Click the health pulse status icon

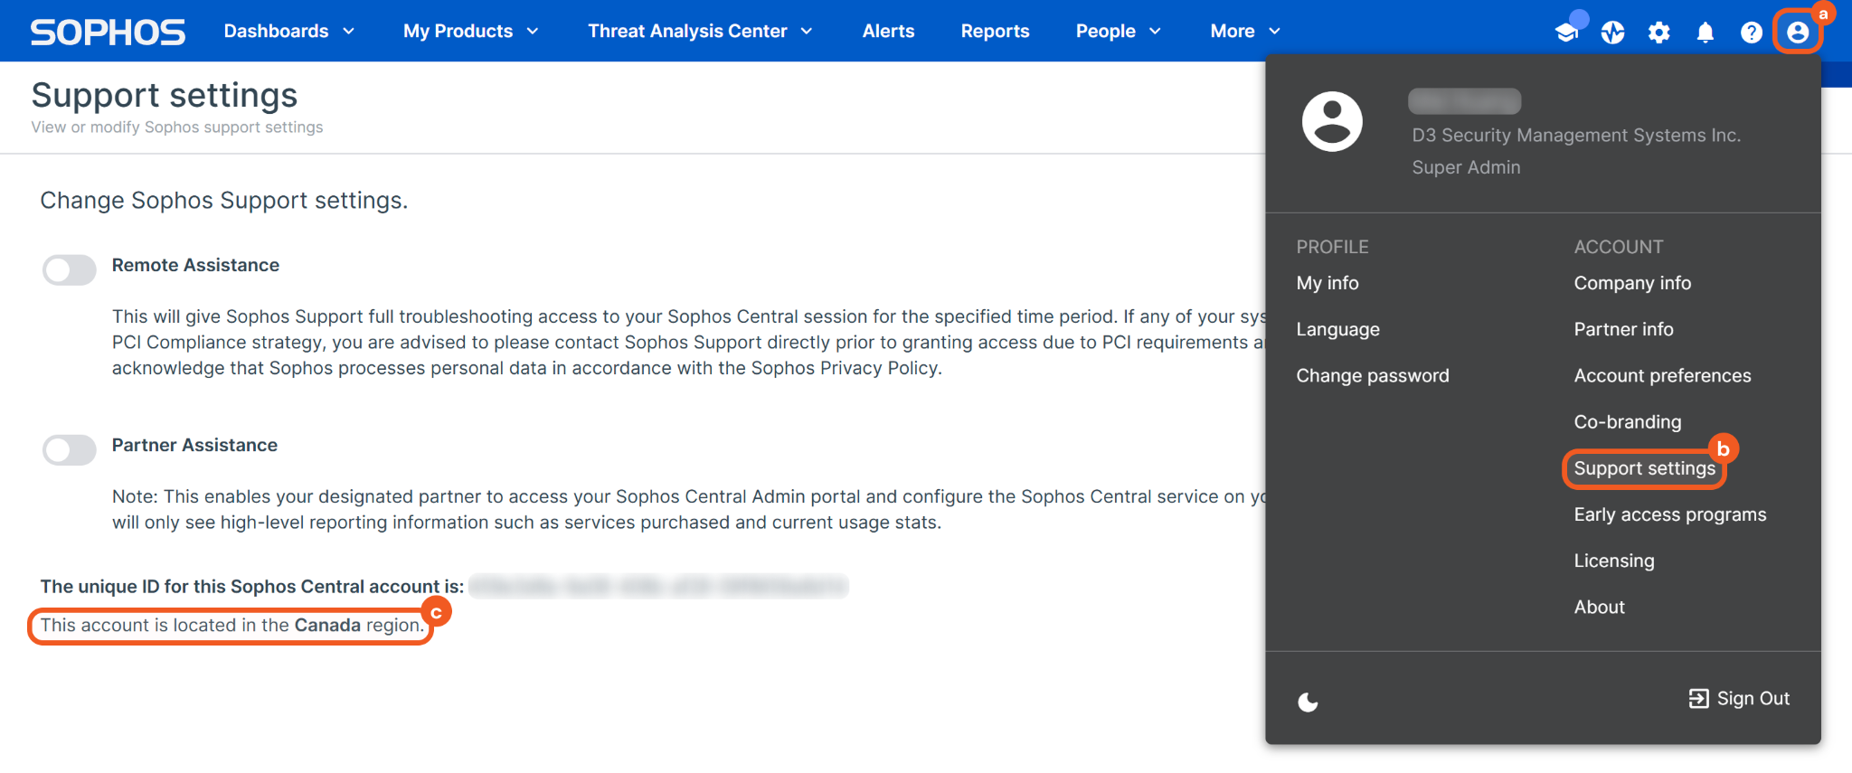pos(1612,33)
